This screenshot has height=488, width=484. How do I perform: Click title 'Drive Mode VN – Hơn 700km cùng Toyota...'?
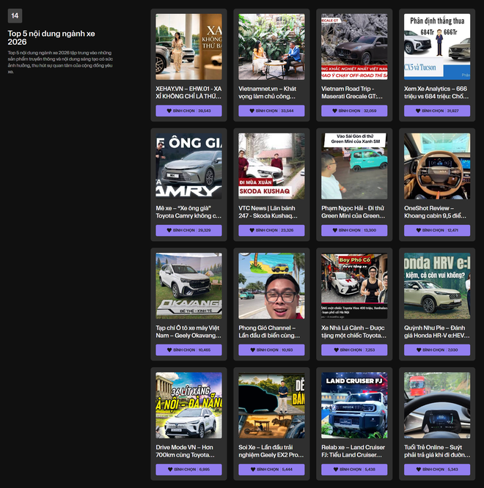tap(186, 451)
